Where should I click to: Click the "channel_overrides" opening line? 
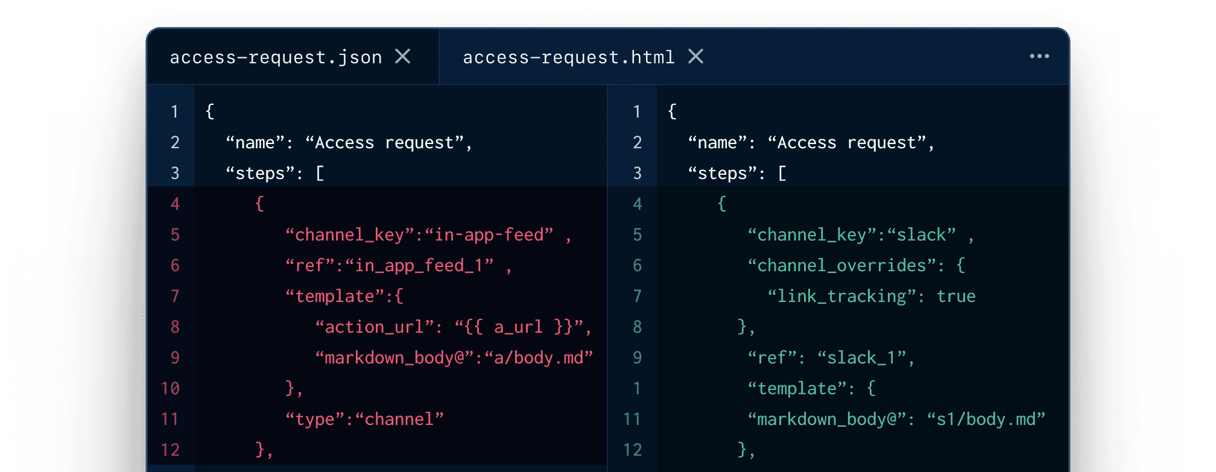point(856,265)
